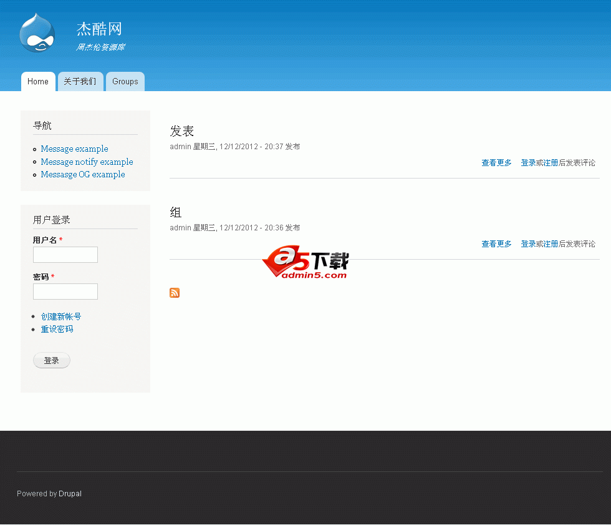611x525 pixels.
Task: Open the Message notify example link
Action: (x=87, y=162)
